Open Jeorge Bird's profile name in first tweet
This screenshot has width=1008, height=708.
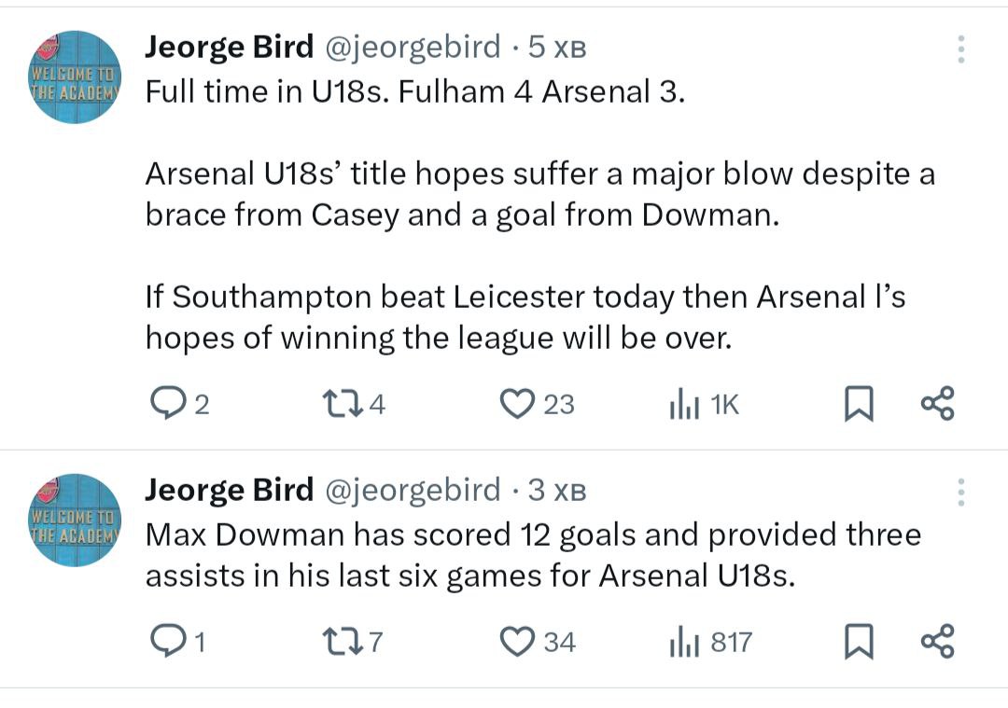click(229, 47)
